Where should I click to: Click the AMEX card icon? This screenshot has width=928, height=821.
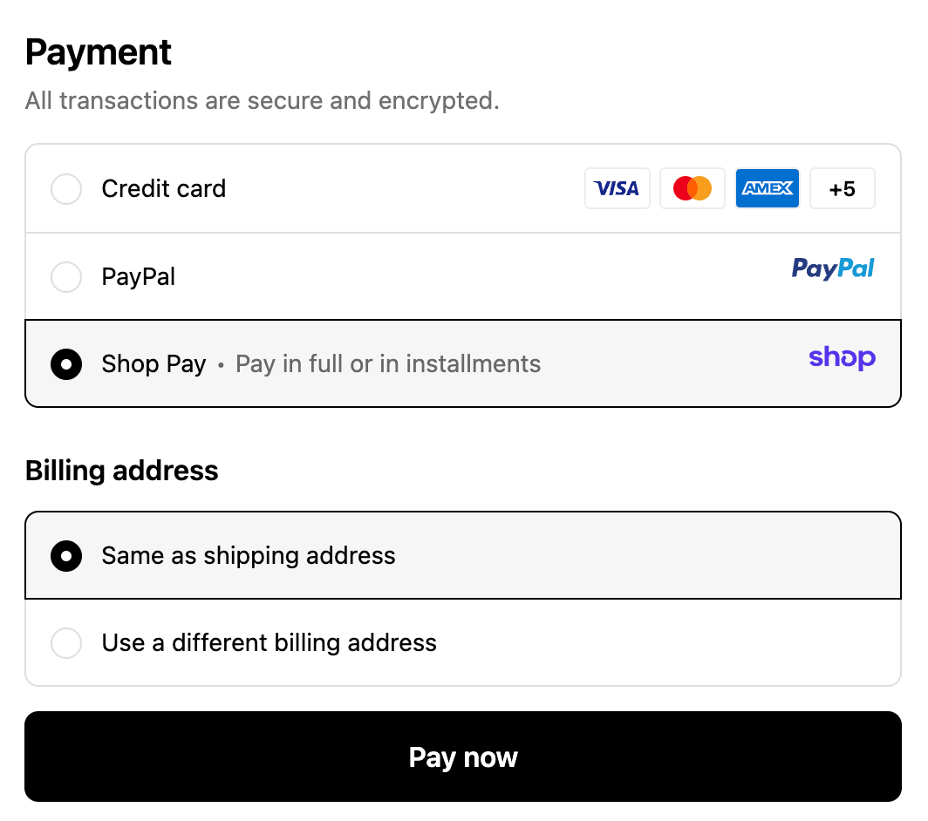pyautogui.click(x=768, y=188)
